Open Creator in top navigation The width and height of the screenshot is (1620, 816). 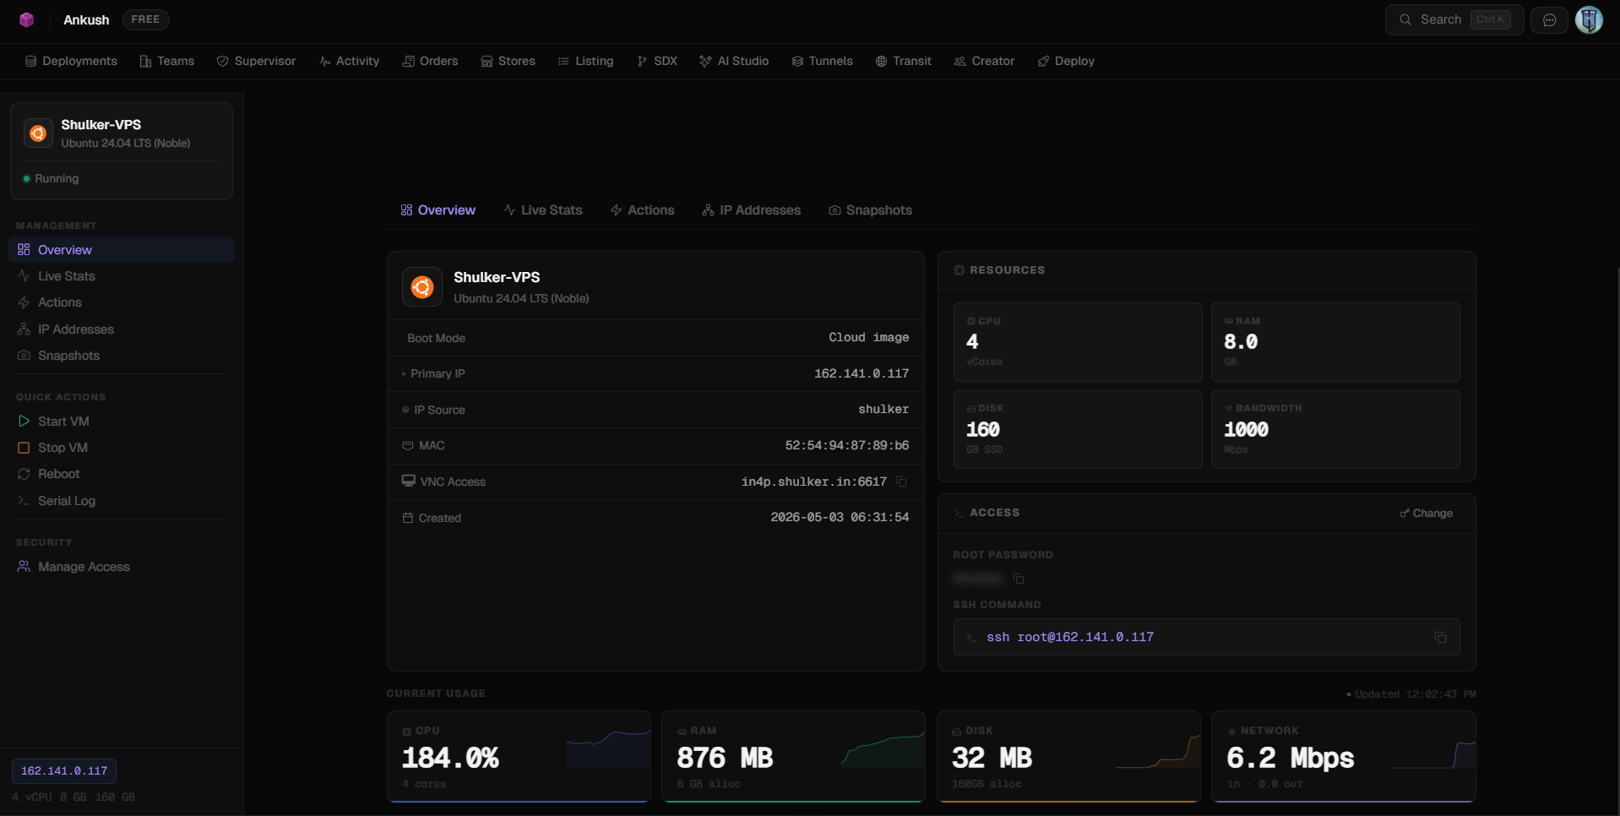coord(984,61)
